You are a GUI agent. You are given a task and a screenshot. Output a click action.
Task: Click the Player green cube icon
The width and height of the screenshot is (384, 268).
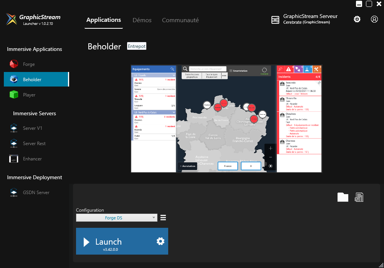(14, 95)
